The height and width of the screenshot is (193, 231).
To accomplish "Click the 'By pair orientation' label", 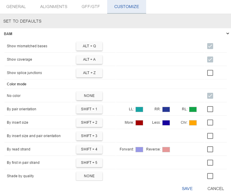I will 21,109.
